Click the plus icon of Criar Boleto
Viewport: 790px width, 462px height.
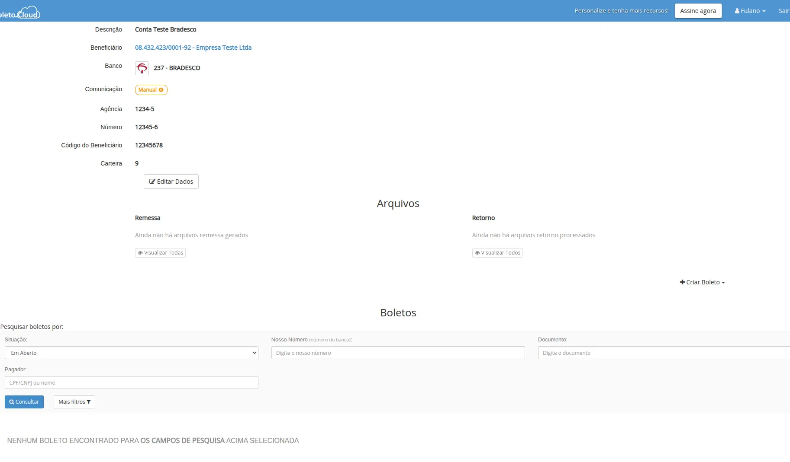click(x=682, y=282)
